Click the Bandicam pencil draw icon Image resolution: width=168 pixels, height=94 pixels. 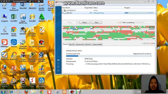[30, 1]
